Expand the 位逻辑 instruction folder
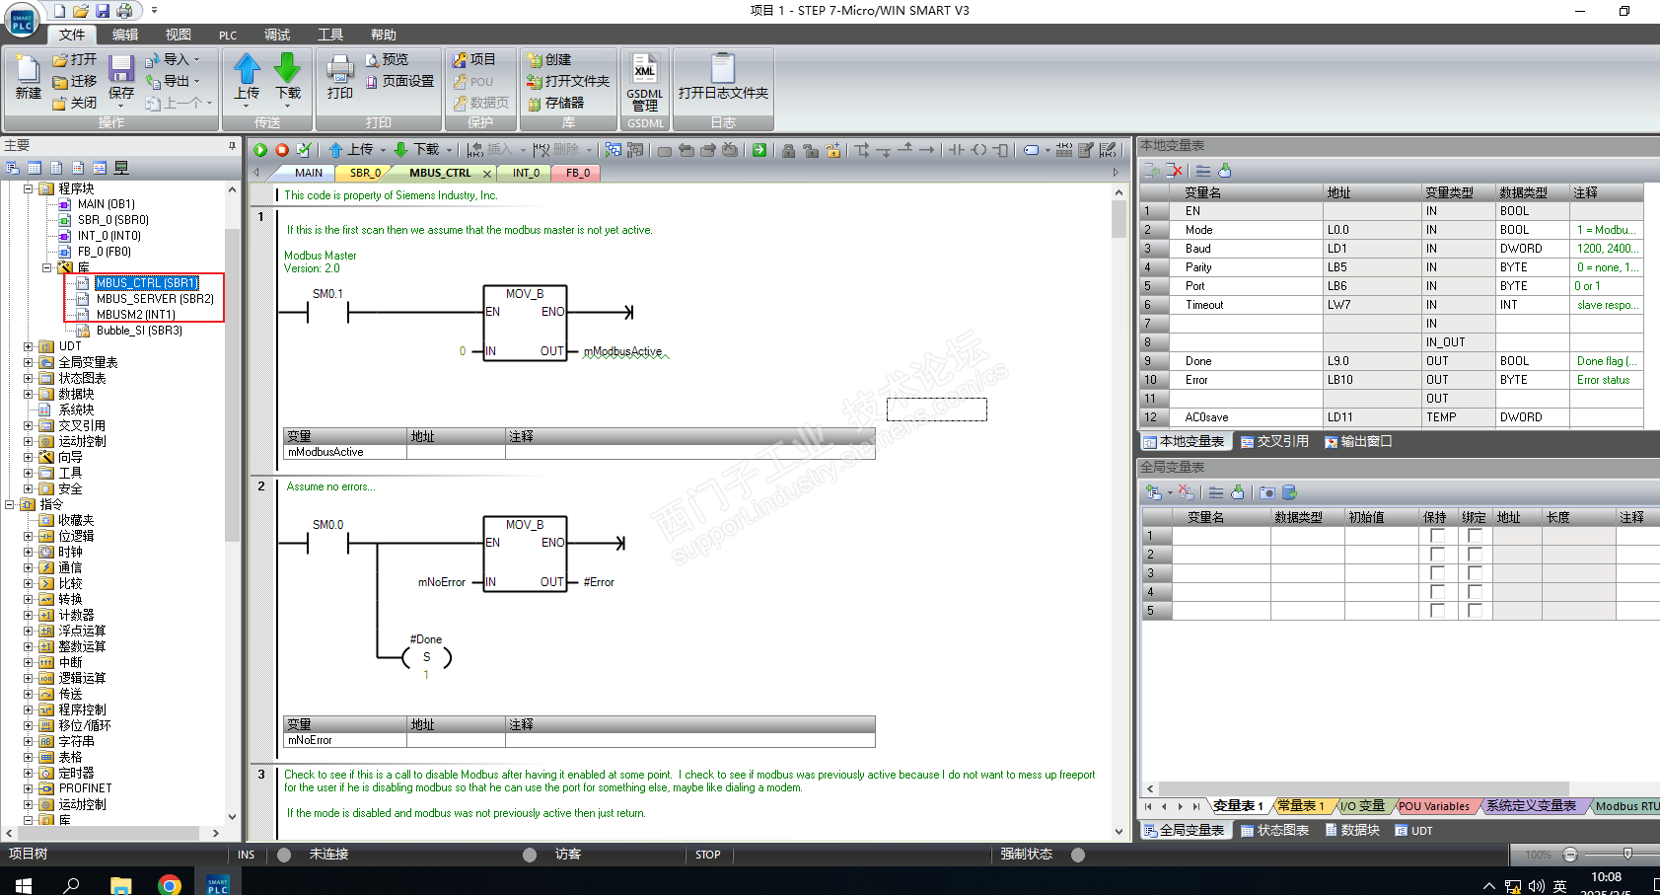 pyautogui.click(x=29, y=536)
